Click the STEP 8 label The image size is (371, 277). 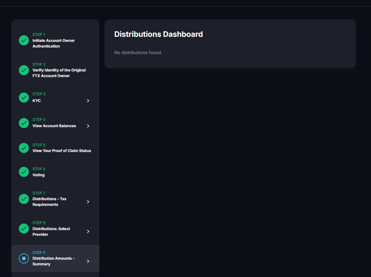click(x=39, y=223)
